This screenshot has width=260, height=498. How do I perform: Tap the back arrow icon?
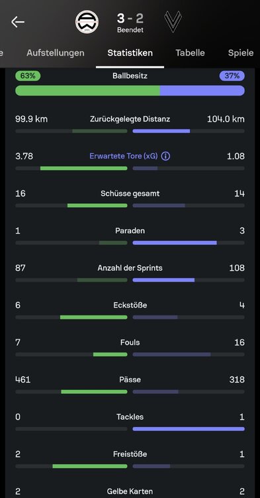pos(18,22)
